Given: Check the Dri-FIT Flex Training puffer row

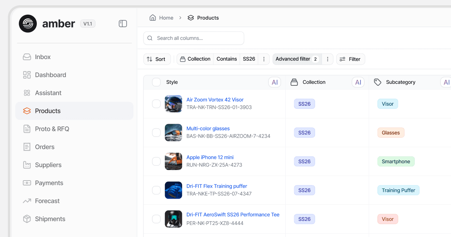Looking at the screenshot, I should [156, 190].
